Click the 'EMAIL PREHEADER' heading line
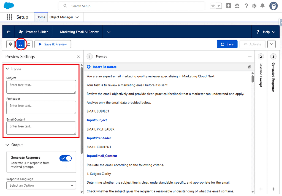The image size is (282, 196). coord(101,129)
